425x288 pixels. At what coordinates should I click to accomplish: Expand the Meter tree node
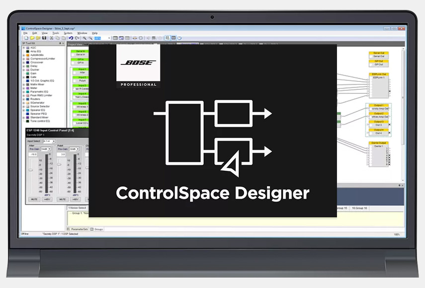23,88
